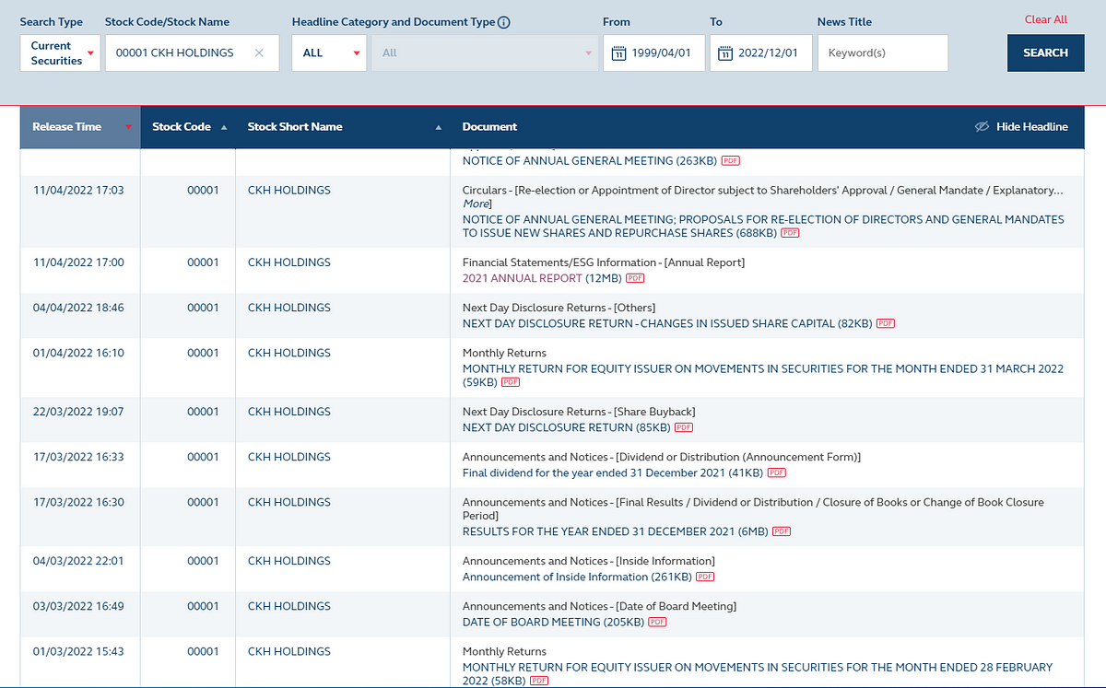Click PDF icon for Results for year ended 2021
Image resolution: width=1106 pixels, height=688 pixels.
(782, 532)
